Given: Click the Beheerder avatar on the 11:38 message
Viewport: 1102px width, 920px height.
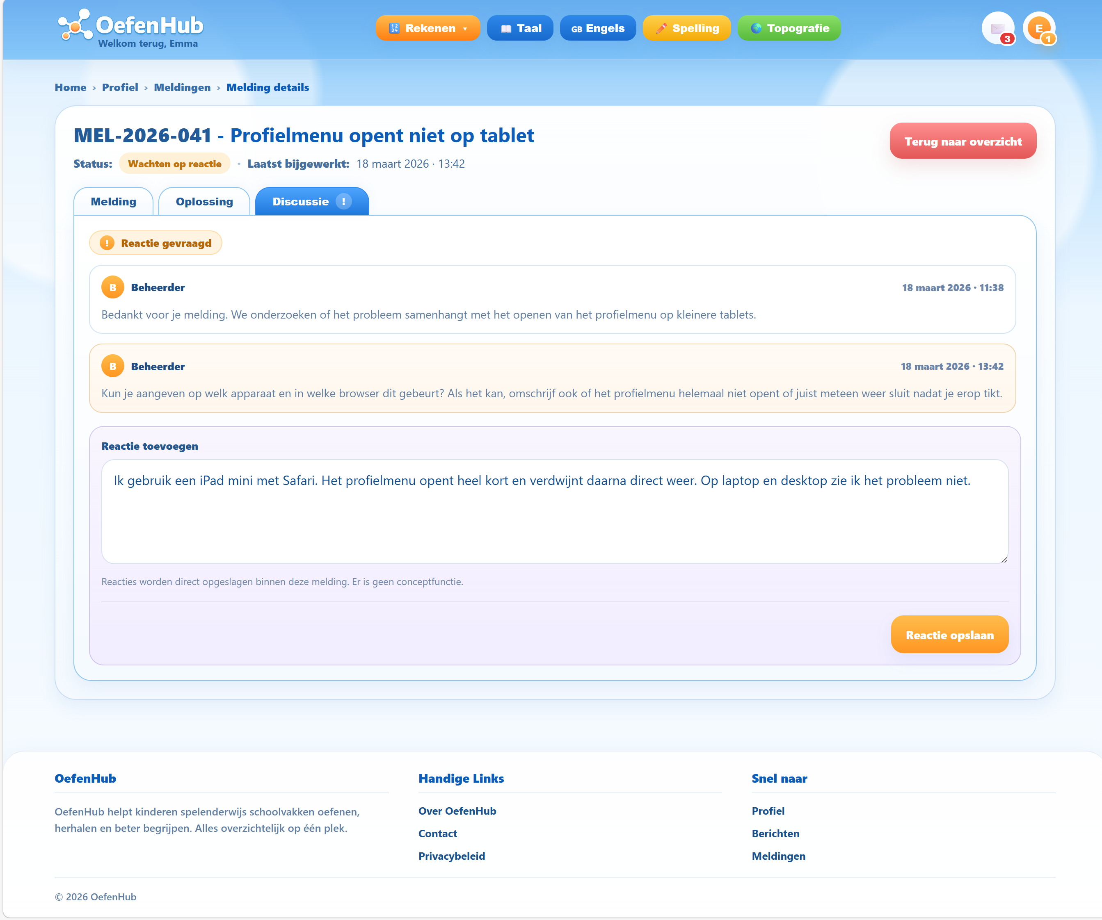Looking at the screenshot, I should point(113,287).
